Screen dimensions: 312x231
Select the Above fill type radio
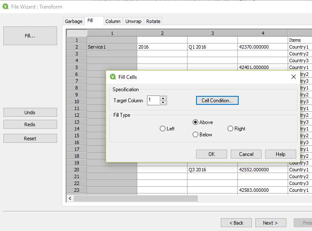(x=196, y=122)
